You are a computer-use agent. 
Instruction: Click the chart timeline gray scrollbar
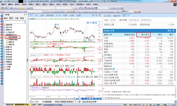[52, 99]
